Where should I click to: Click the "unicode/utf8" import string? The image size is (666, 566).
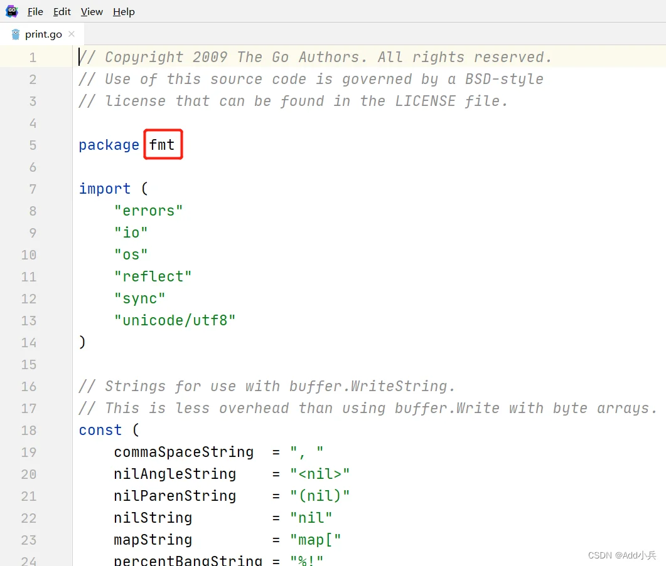pyautogui.click(x=175, y=320)
